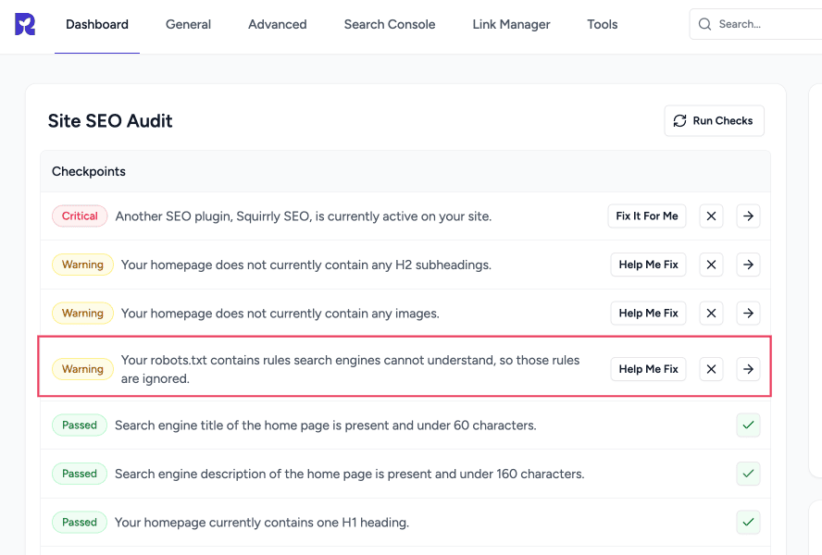
Task: Click Fix It For Me button
Action: tap(647, 216)
